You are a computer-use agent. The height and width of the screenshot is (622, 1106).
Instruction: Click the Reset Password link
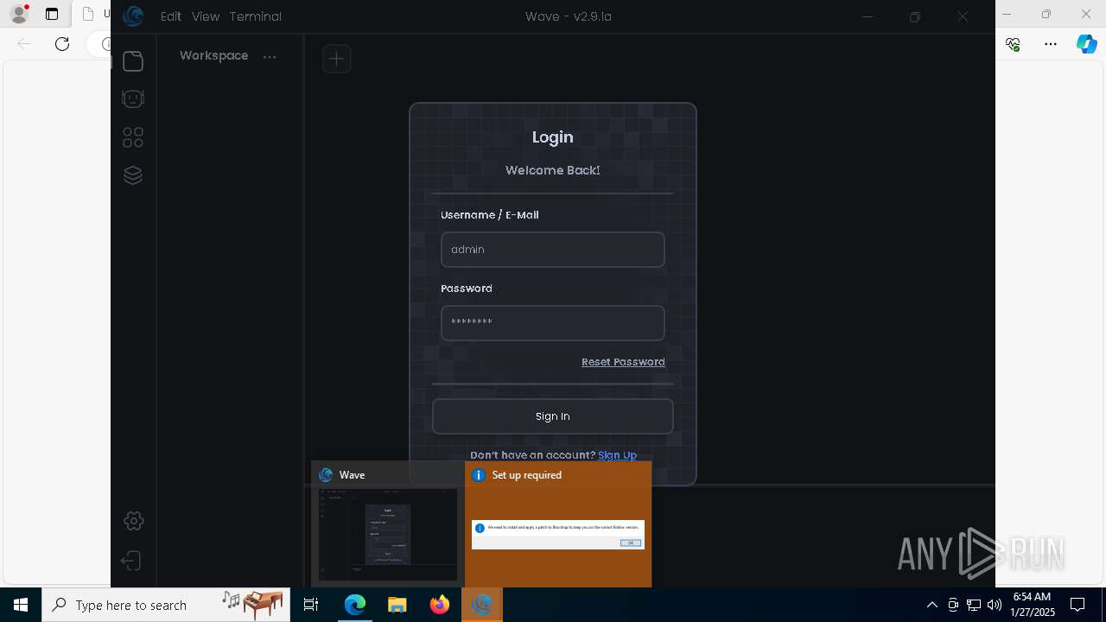(x=623, y=362)
